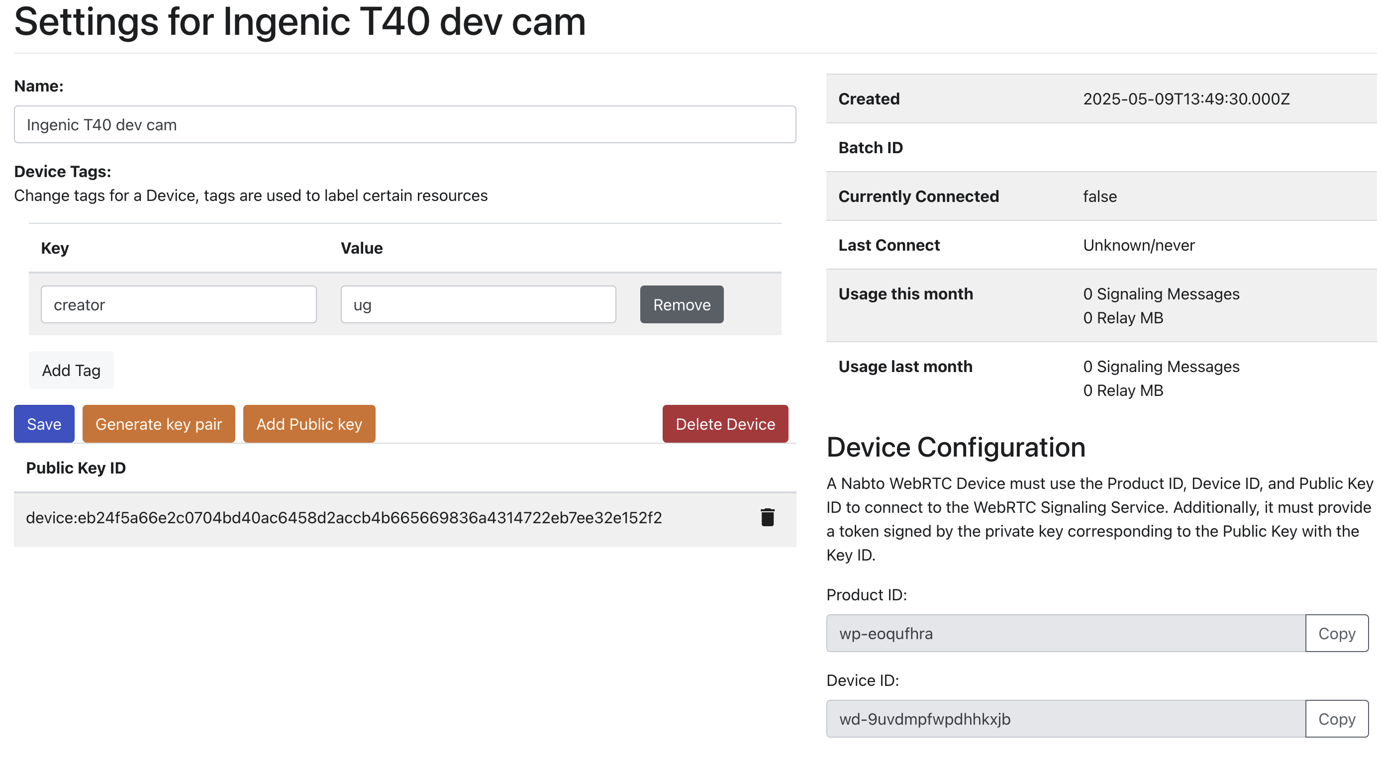1382x758 pixels.
Task: Copy the Product ID
Action: click(x=1336, y=633)
